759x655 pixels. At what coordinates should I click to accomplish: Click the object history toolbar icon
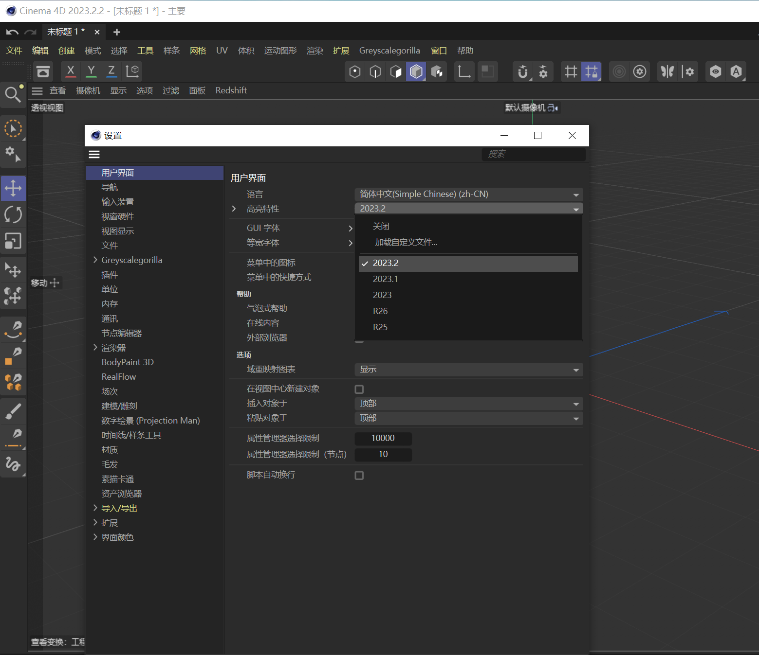point(43,71)
